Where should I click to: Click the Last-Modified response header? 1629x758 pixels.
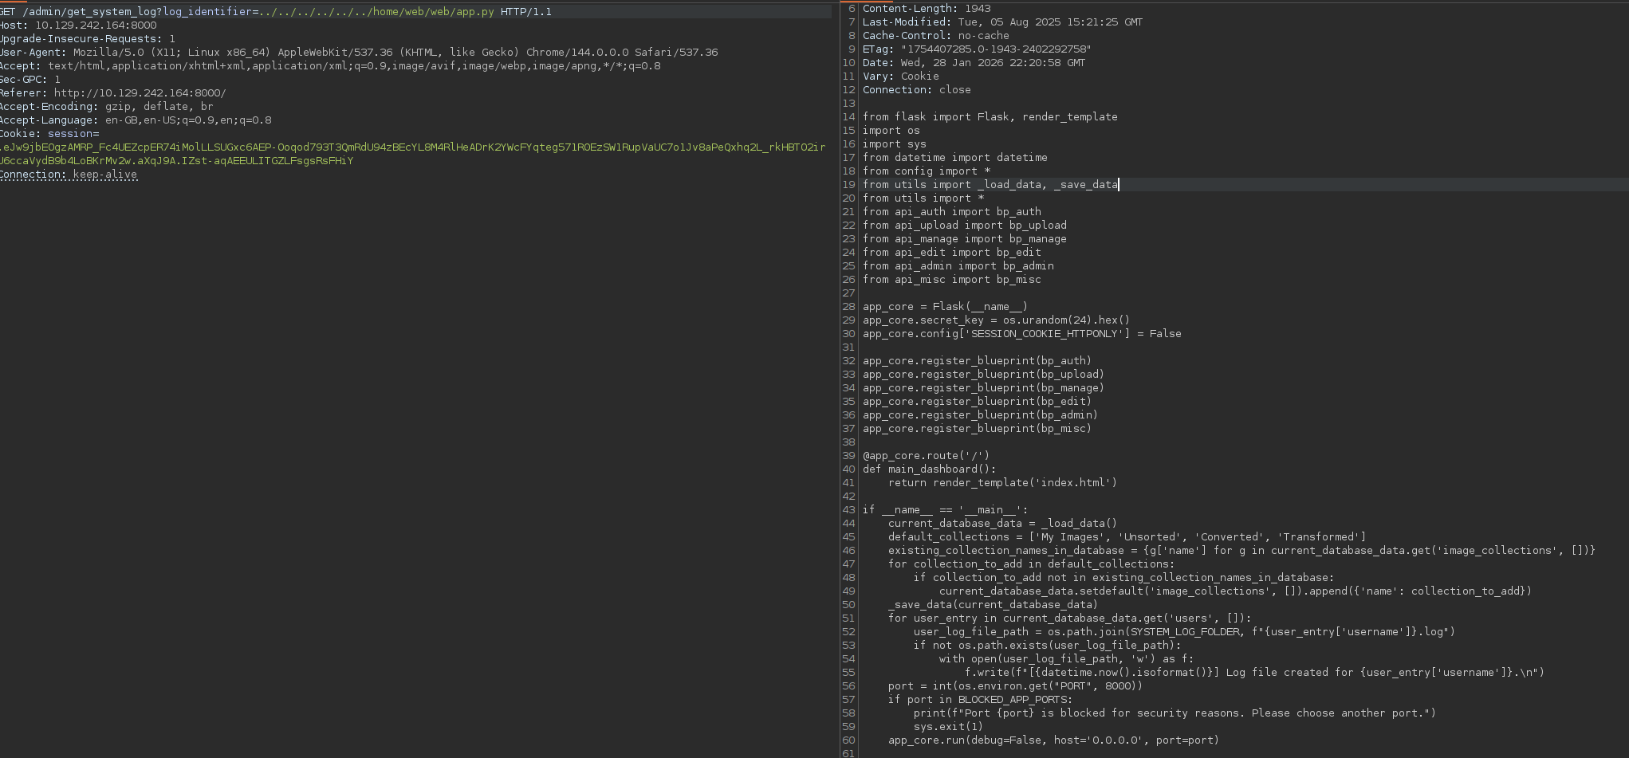coord(1002,22)
